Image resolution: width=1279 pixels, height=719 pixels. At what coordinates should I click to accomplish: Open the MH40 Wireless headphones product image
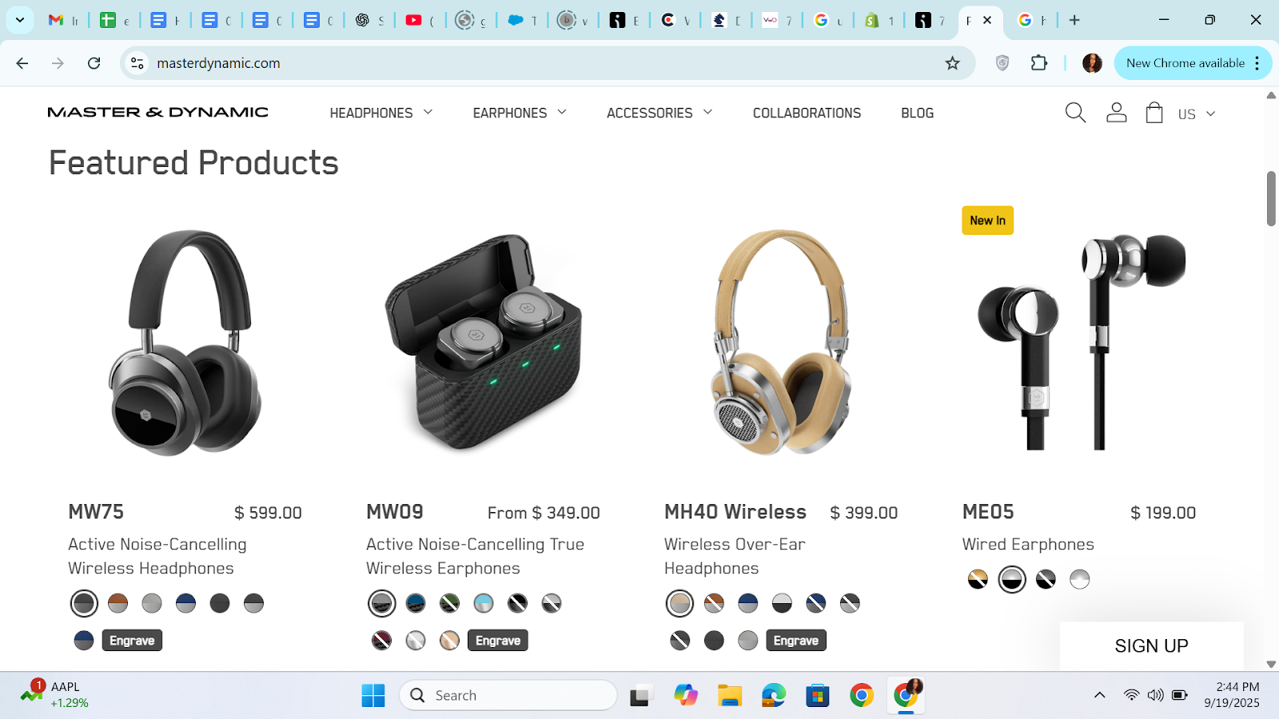point(781,342)
